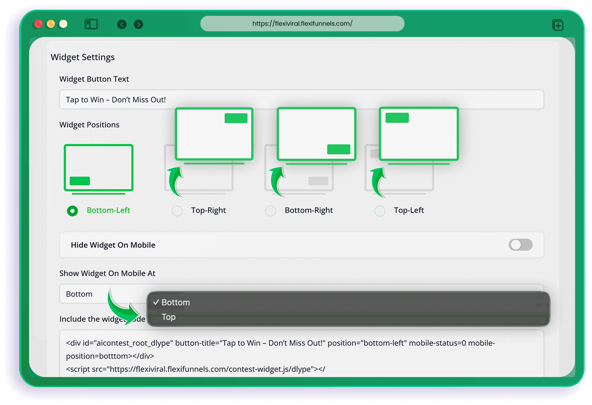592x405 pixels.
Task: Edit the Widget Button Text field
Action: click(301, 100)
